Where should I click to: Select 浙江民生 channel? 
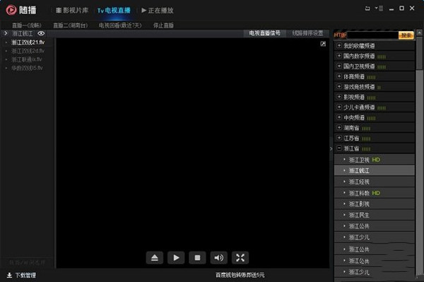pos(375,216)
